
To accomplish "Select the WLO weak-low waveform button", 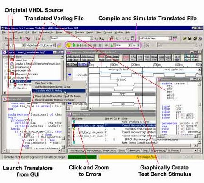I will click(x=169, y=58).
